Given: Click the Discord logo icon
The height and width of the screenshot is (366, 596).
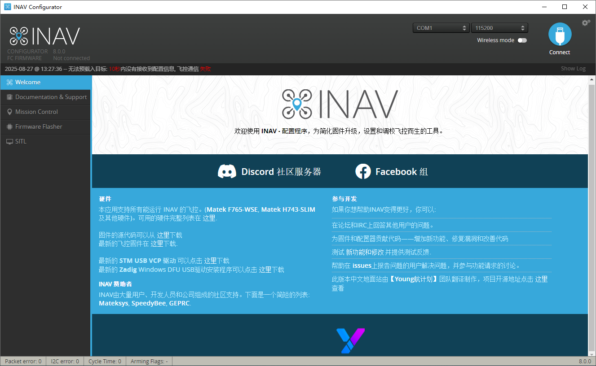Looking at the screenshot, I should click(x=227, y=172).
